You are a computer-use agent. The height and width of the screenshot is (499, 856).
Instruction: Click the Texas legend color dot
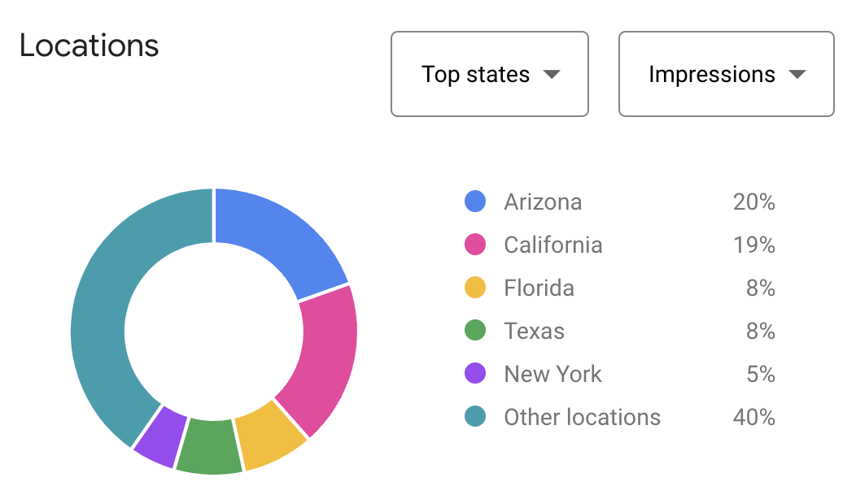pos(476,332)
